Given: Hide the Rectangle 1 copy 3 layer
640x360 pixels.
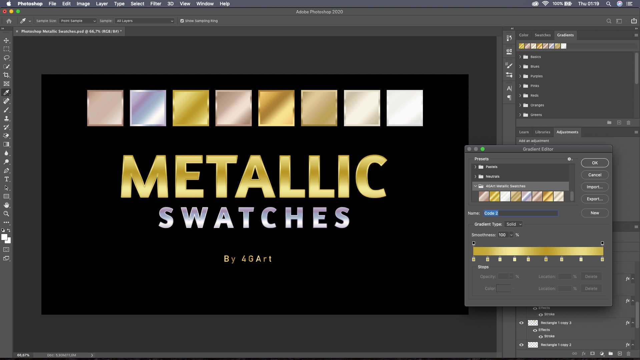Looking at the screenshot, I should (521, 323).
